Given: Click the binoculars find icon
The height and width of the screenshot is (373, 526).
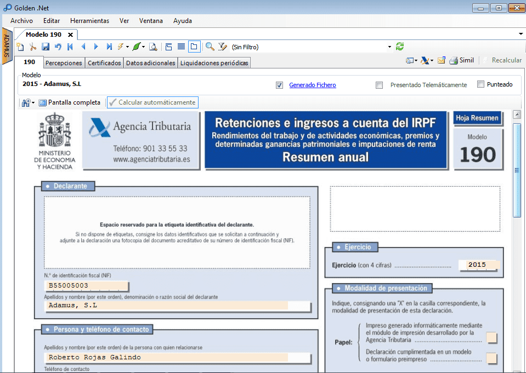Looking at the screenshot, I should [x=26, y=102].
